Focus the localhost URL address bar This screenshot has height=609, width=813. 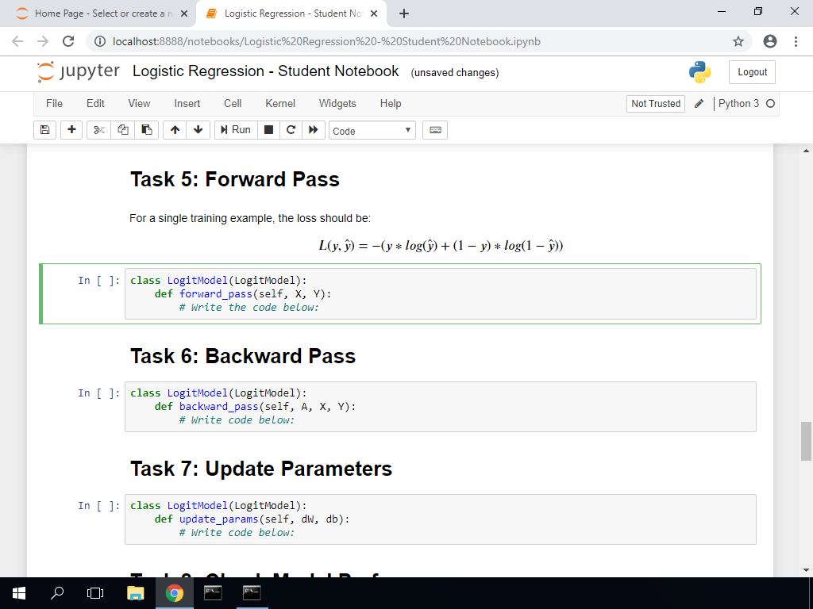326,41
